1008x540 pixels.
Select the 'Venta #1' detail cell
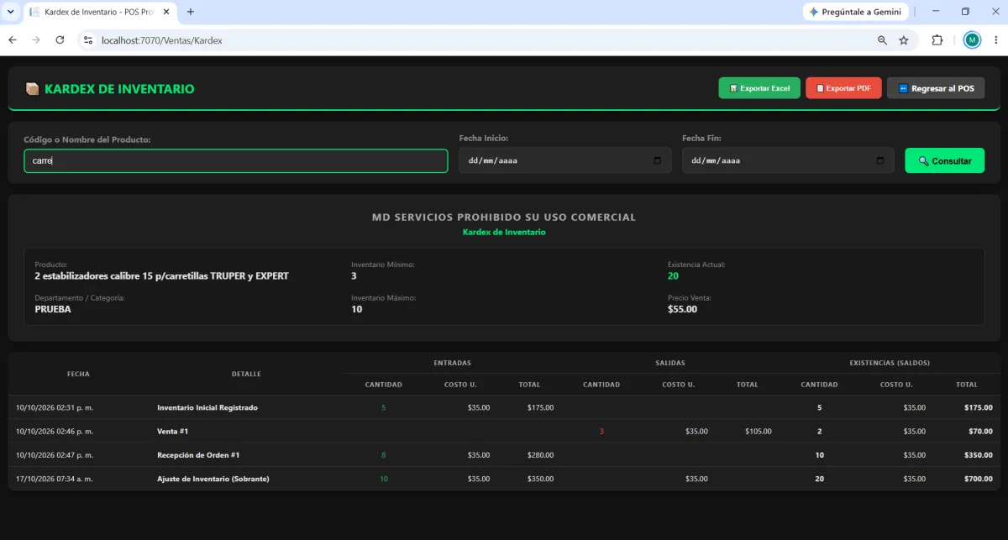[172, 431]
